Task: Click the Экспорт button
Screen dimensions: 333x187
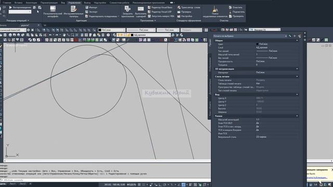Action: (x=92, y=12)
